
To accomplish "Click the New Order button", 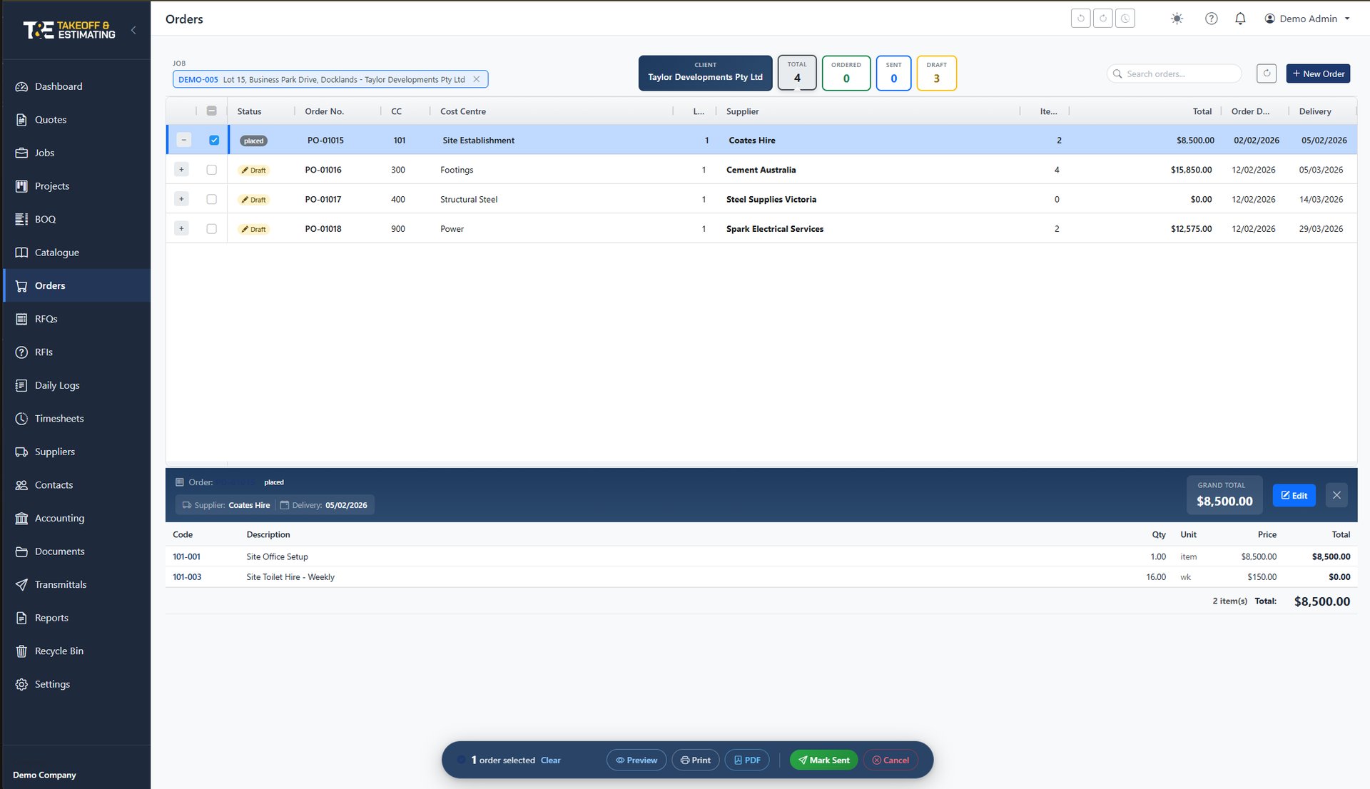I will pos(1318,73).
